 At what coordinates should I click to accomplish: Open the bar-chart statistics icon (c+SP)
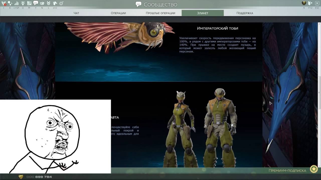click(17, 3)
